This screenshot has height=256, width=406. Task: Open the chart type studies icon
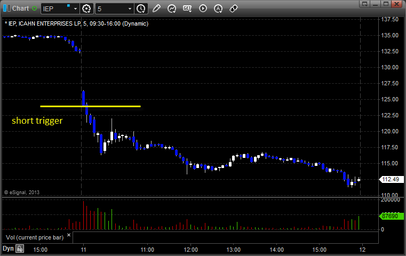(x=172, y=9)
